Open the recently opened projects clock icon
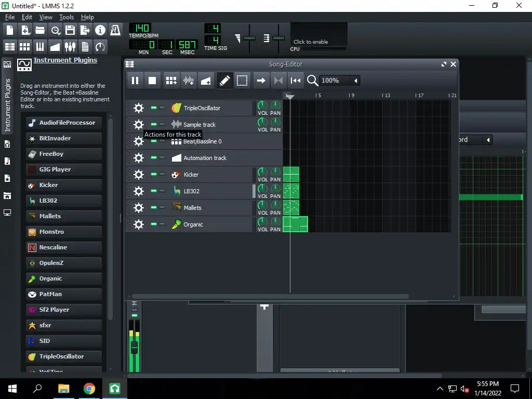Image resolution: width=532 pixels, height=399 pixels. click(x=55, y=30)
